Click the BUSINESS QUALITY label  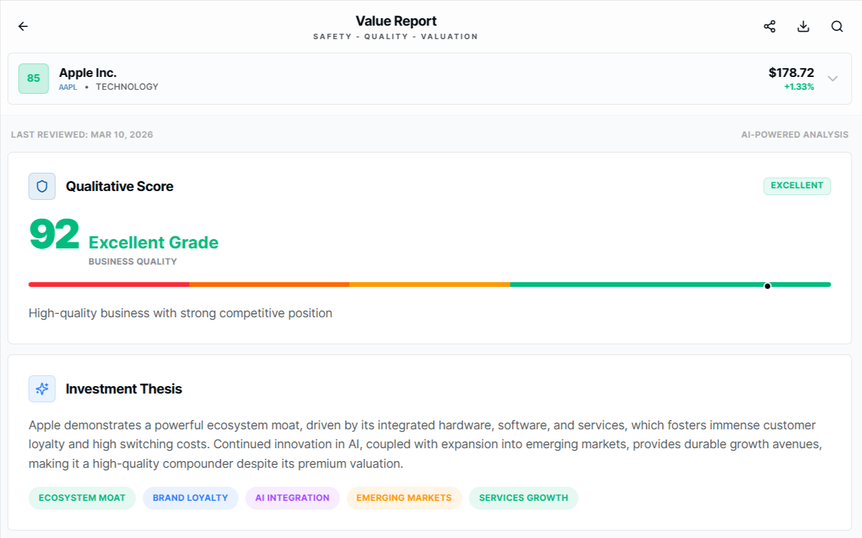[132, 262]
